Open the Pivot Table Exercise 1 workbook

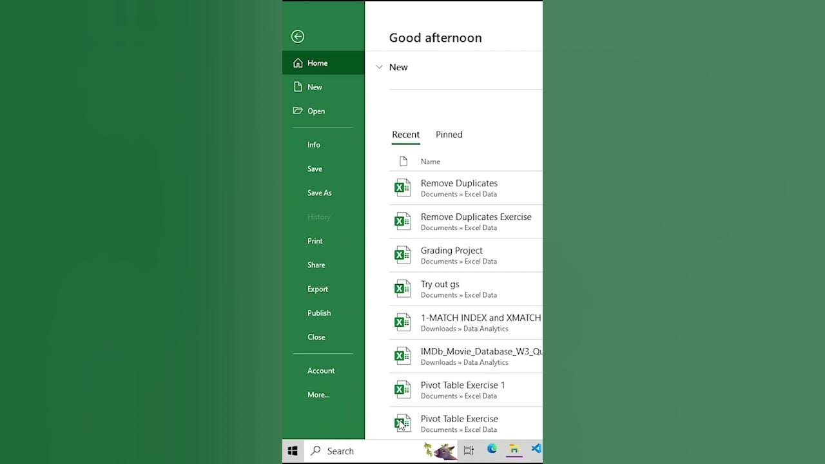466,390
